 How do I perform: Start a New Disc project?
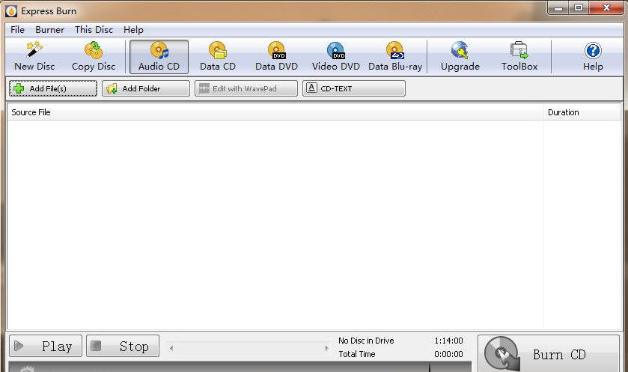click(x=34, y=57)
